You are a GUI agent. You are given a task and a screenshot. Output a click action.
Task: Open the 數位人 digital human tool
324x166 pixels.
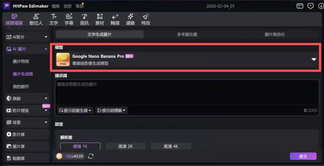[36, 19]
